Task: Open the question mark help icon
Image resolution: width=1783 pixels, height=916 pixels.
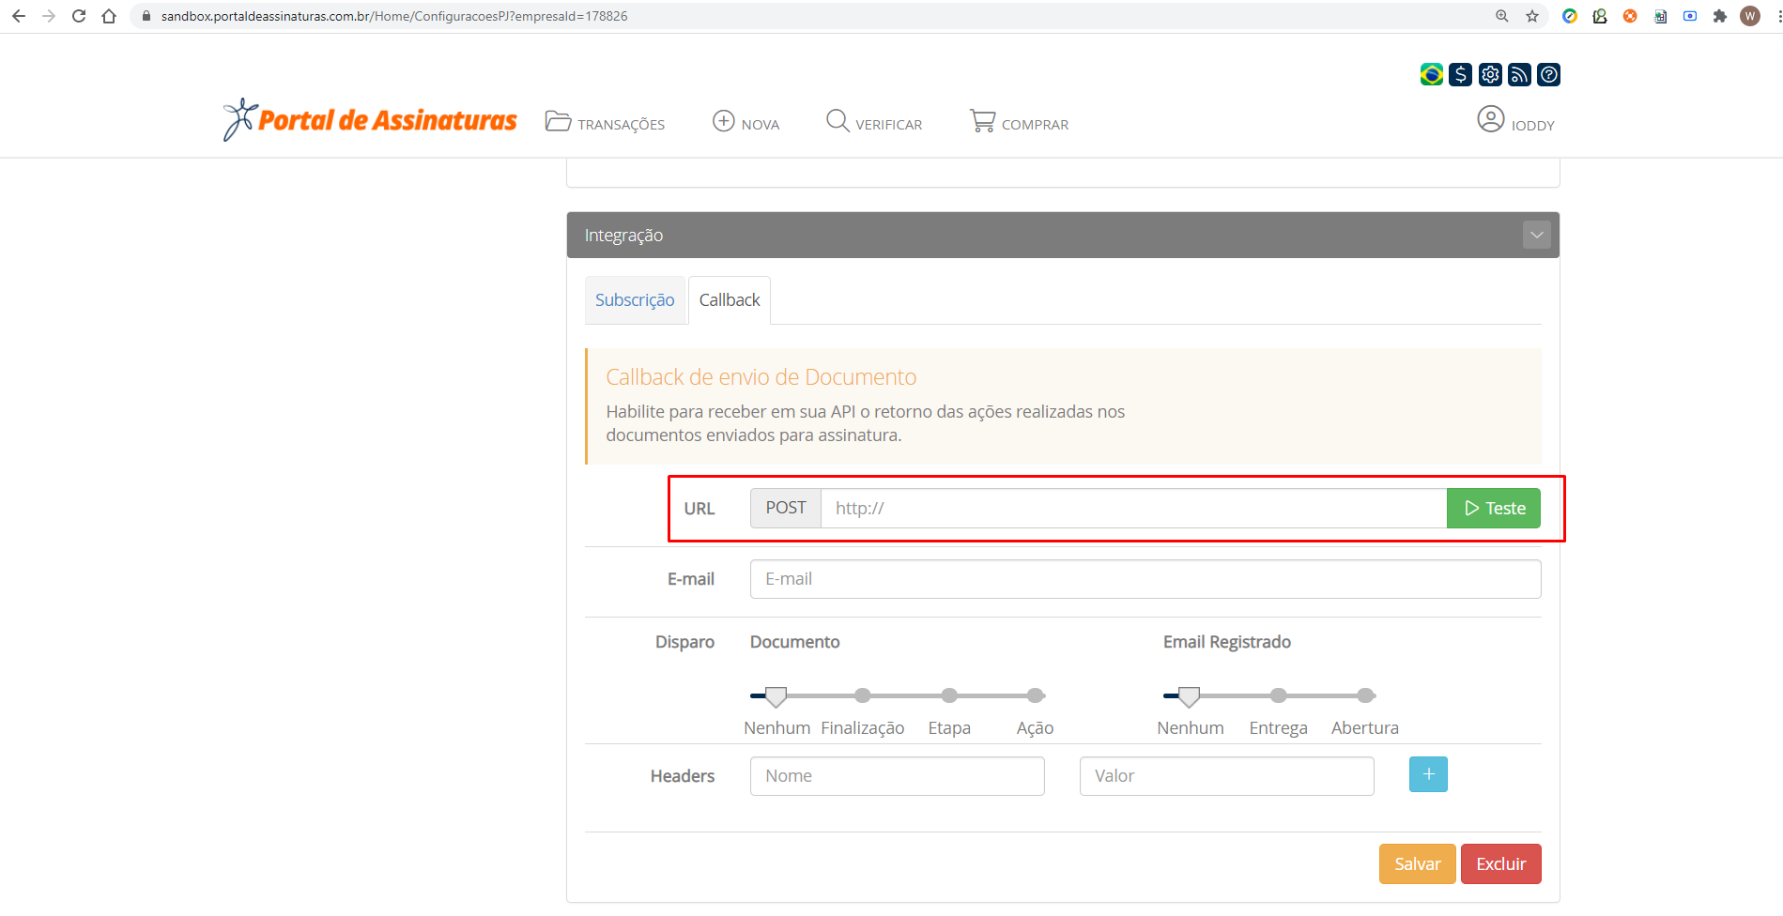Action: tap(1549, 74)
